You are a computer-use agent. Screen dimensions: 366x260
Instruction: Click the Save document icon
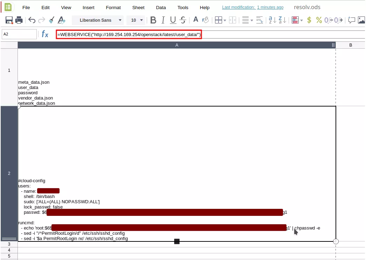9,20
